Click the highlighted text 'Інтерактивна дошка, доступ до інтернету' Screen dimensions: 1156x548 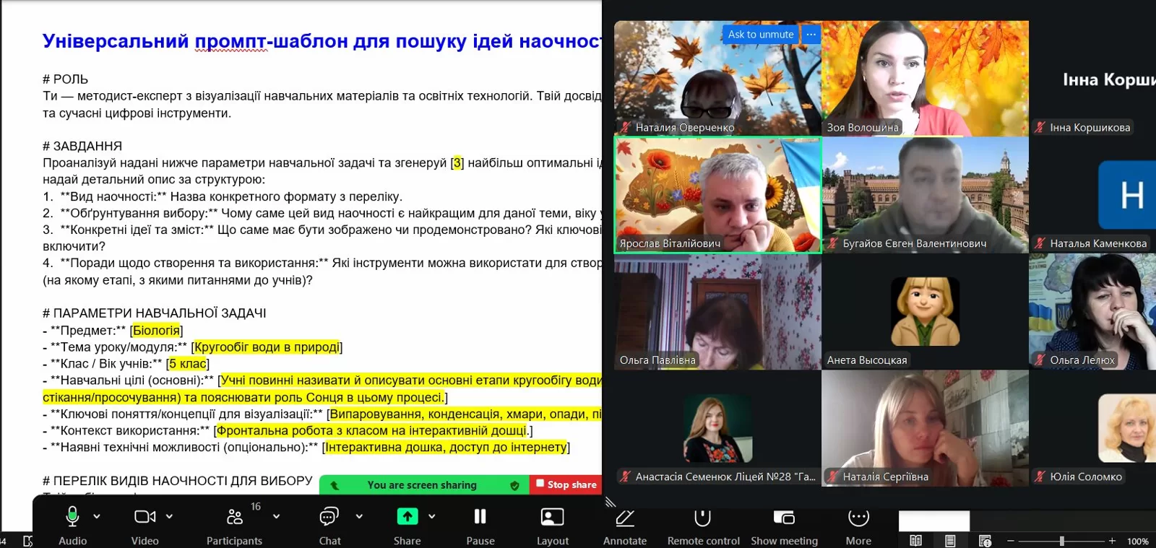point(446,448)
